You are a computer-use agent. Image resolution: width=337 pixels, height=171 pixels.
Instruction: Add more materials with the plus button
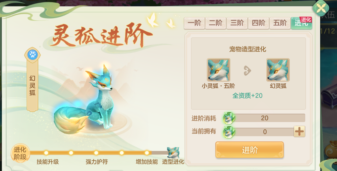click(299, 131)
